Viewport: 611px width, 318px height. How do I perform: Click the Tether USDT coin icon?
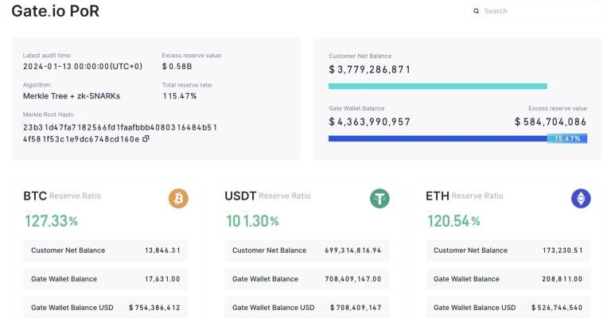[x=379, y=198]
